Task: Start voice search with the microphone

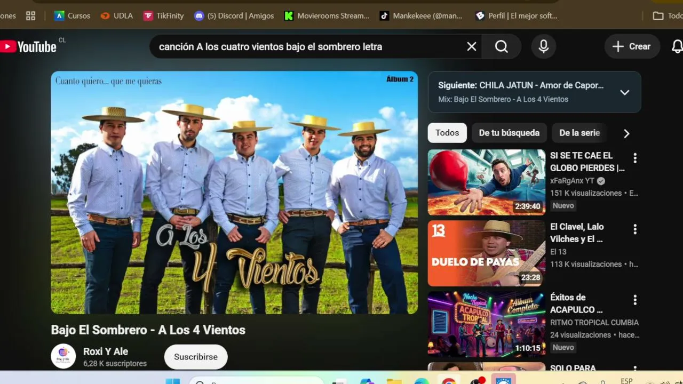Action: pos(544,47)
